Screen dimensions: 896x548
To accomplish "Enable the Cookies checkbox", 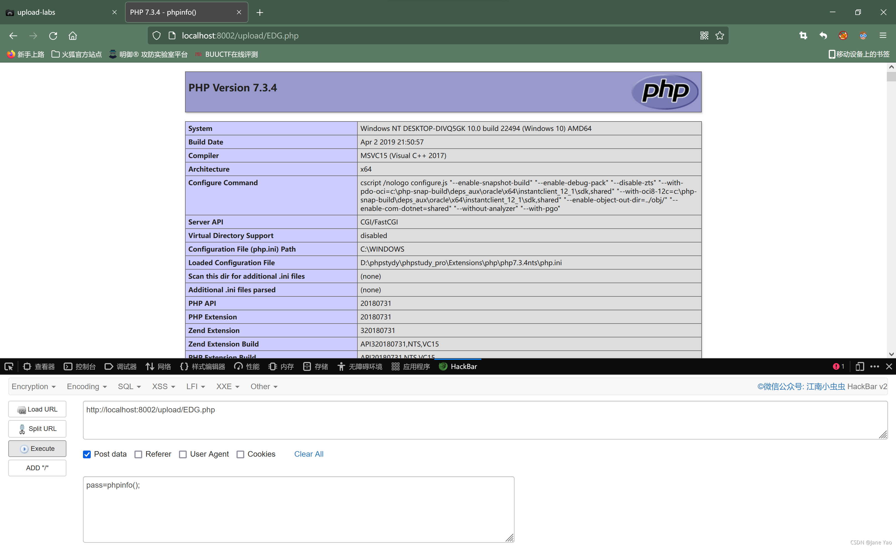I will click(240, 454).
